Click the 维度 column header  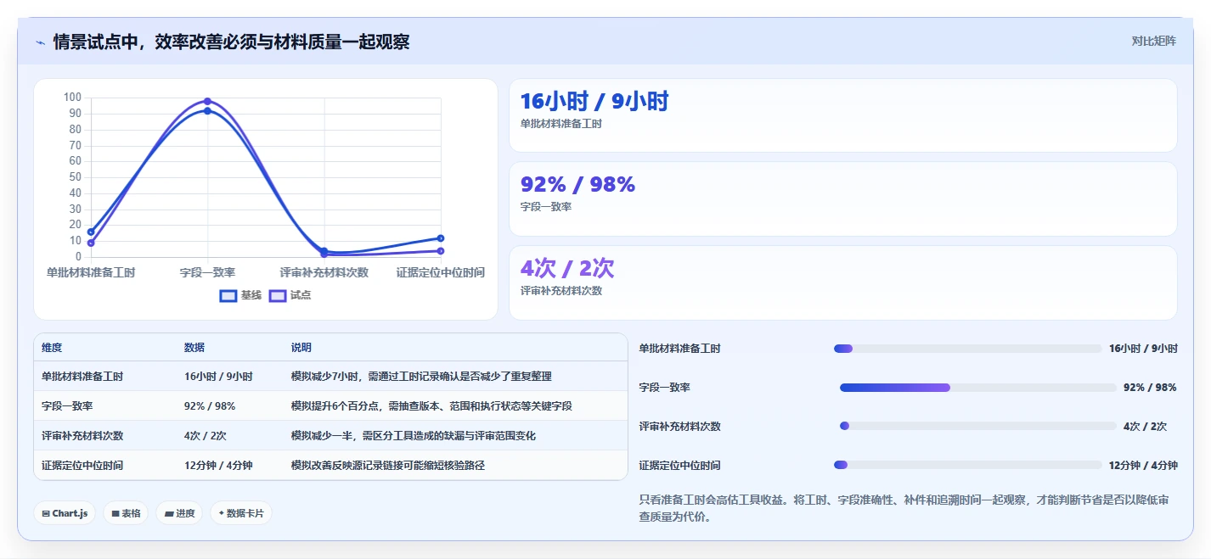(x=52, y=348)
